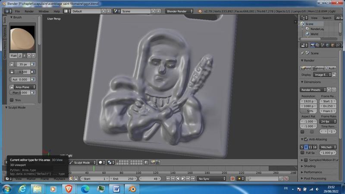The width and height of the screenshot is (345, 194).
Task: Toggle timeline automatic keyframe record button
Action: tap(232, 179)
